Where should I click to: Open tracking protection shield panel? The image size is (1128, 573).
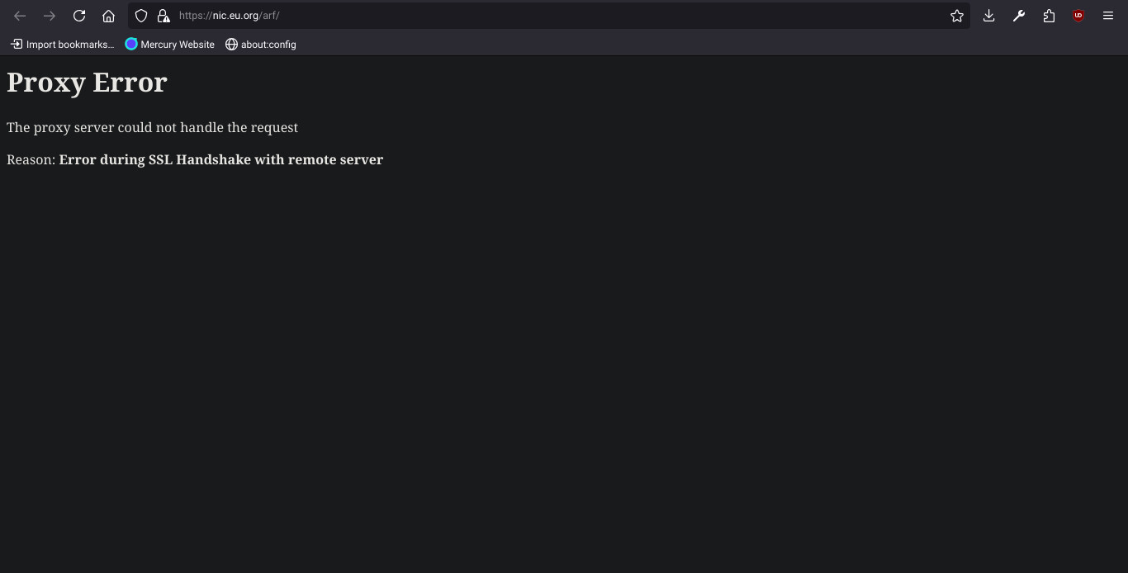tap(141, 16)
